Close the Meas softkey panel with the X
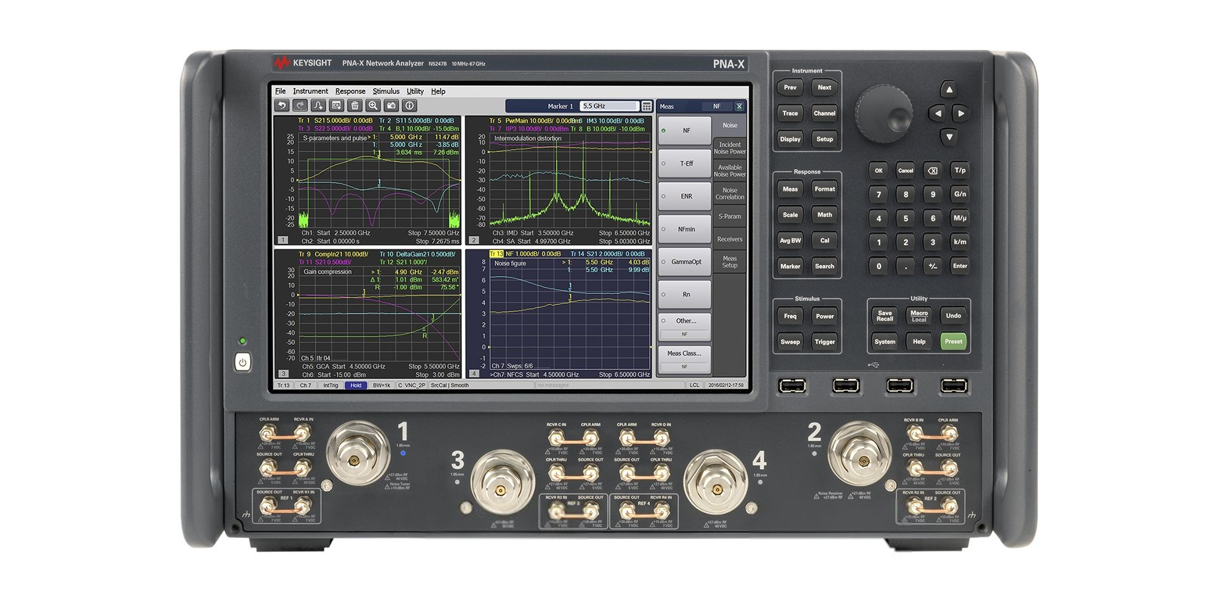 [738, 106]
